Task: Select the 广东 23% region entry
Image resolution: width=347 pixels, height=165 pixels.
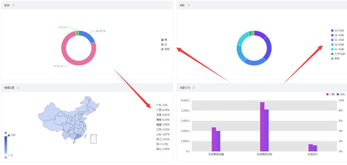Action: coord(162,105)
